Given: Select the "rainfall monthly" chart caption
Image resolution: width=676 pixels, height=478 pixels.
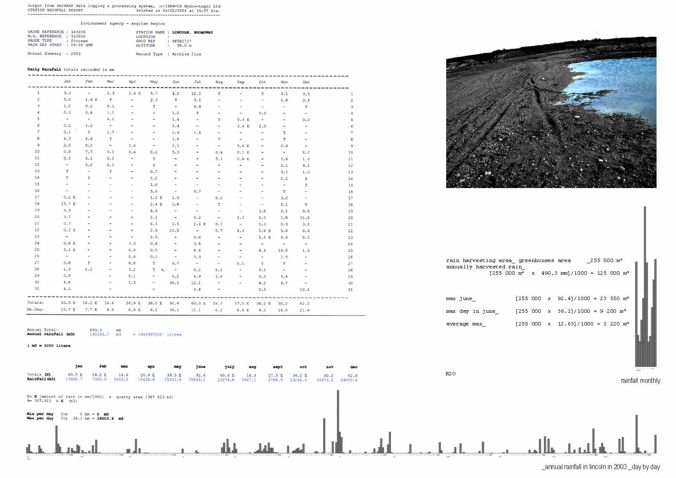Looking at the screenshot, I should point(640,381).
